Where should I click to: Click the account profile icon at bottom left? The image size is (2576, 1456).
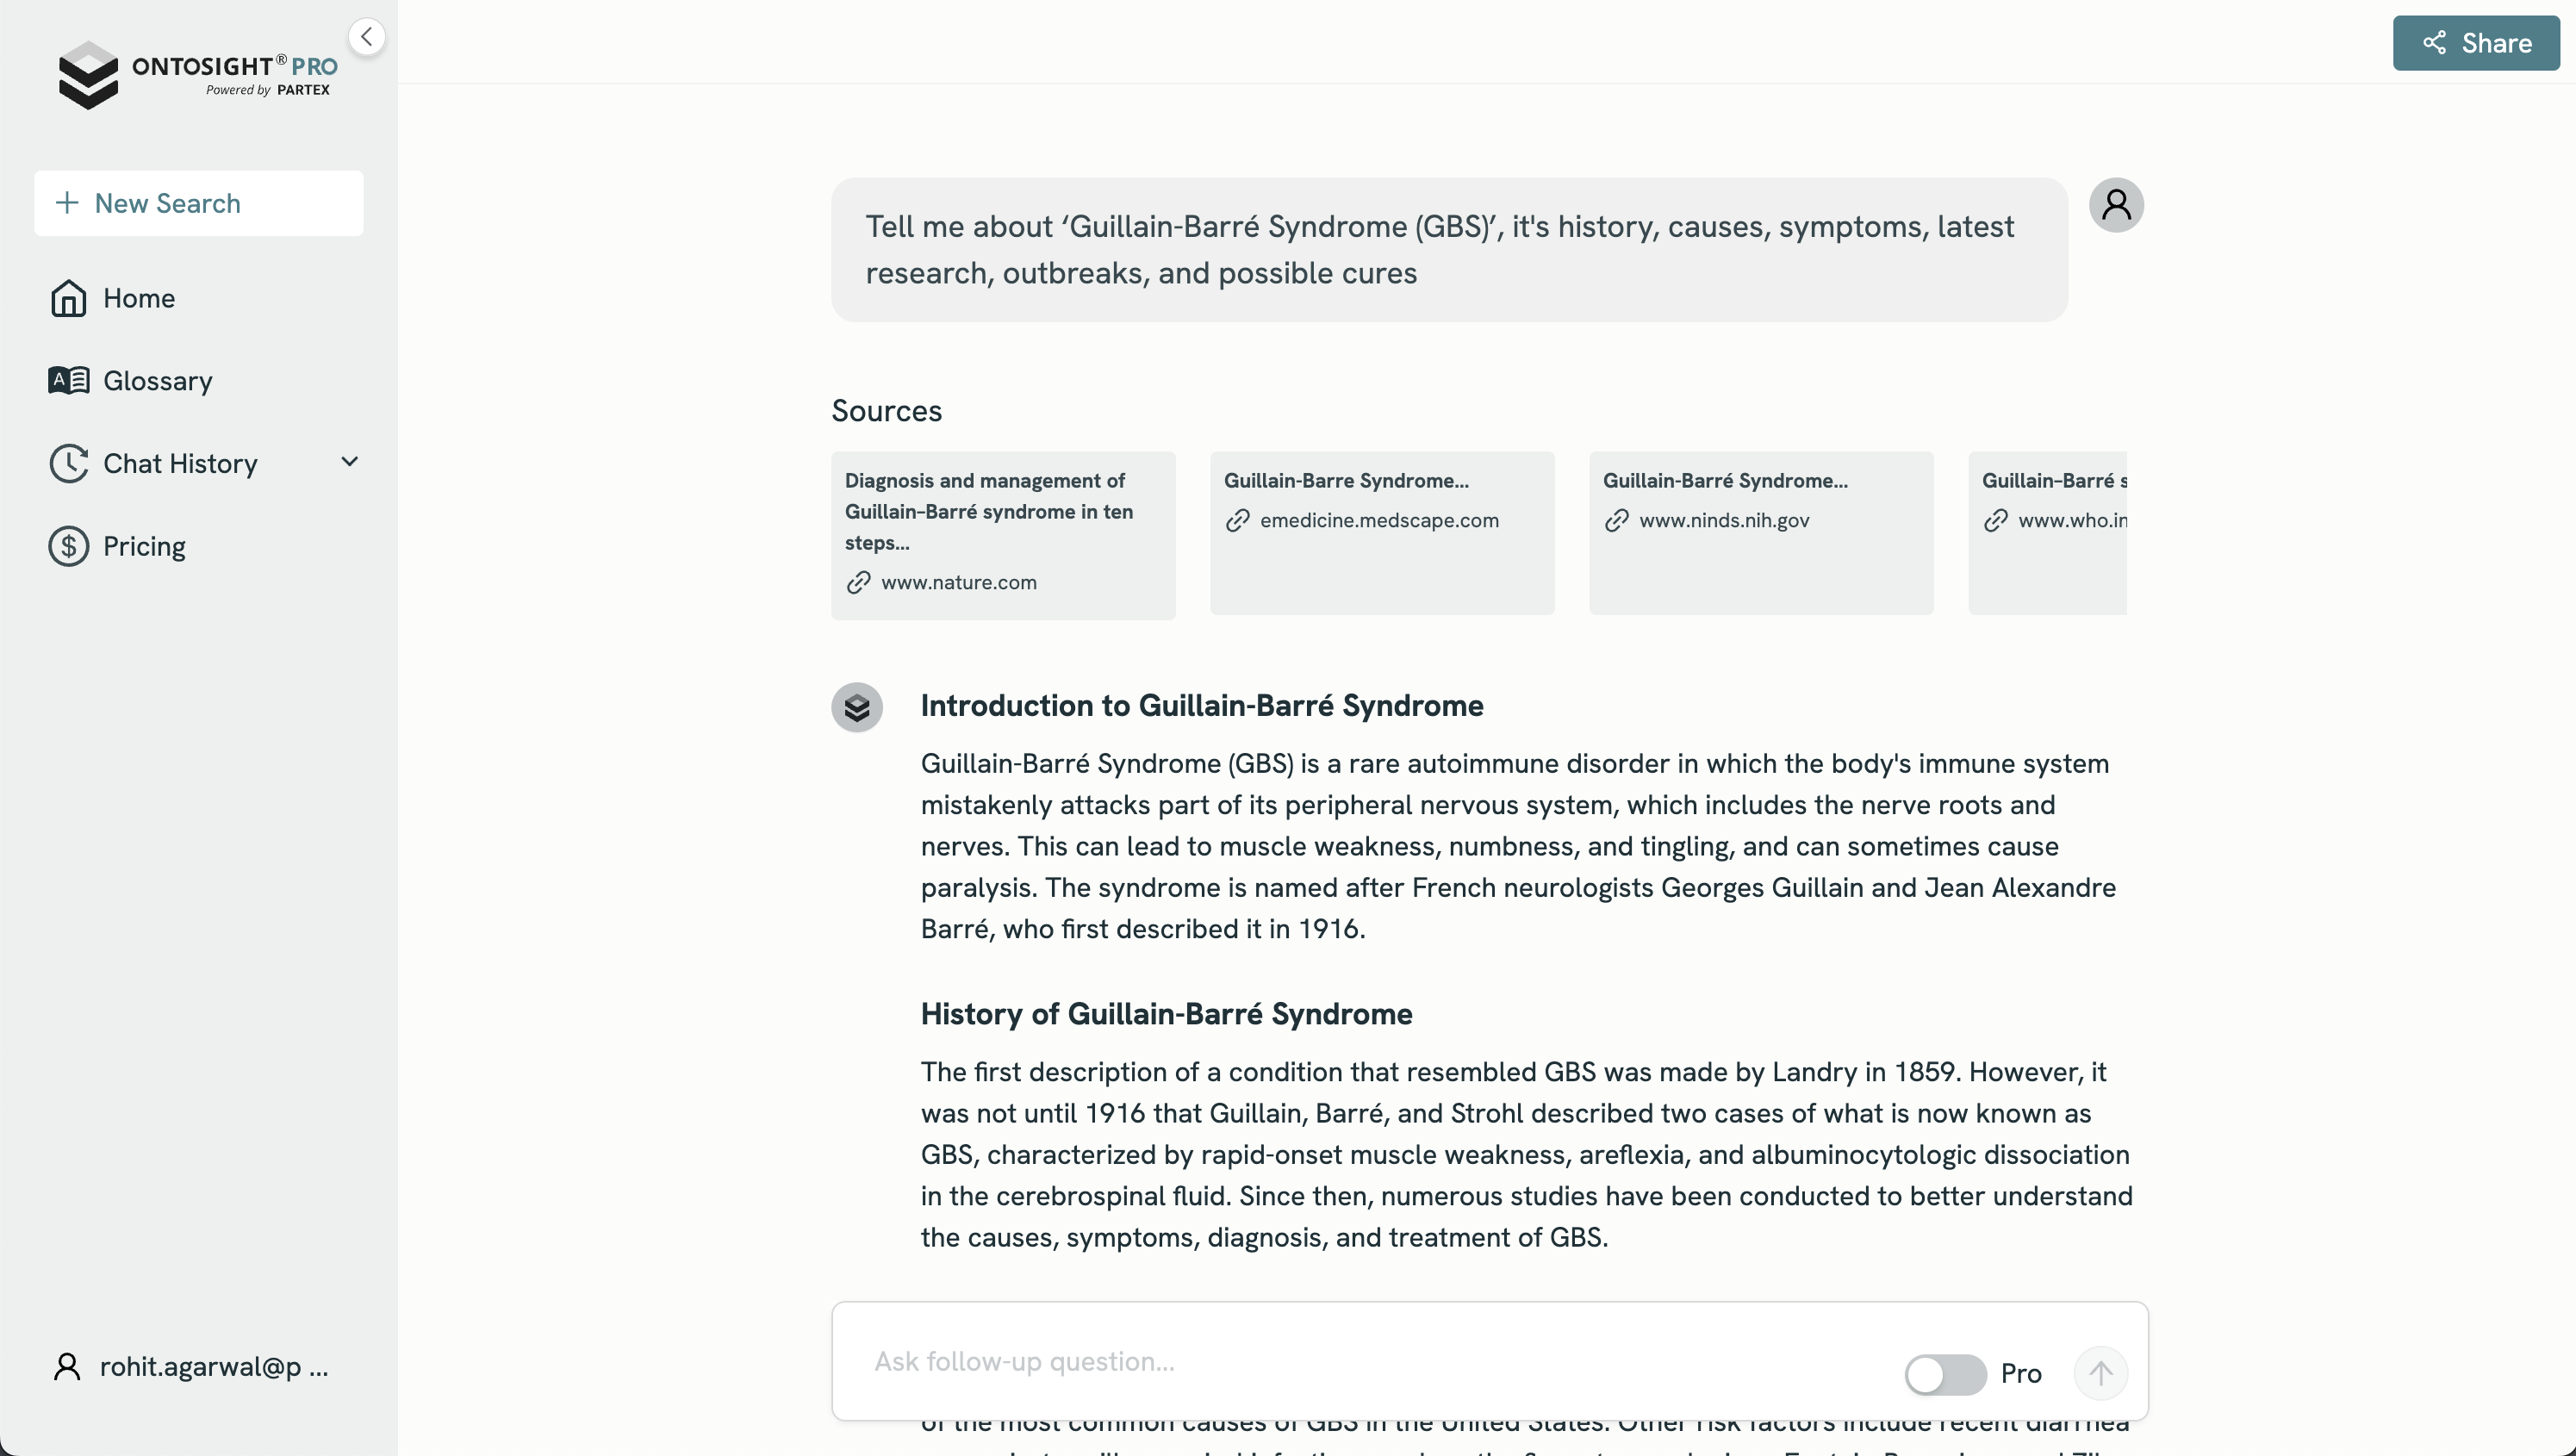point(67,1367)
